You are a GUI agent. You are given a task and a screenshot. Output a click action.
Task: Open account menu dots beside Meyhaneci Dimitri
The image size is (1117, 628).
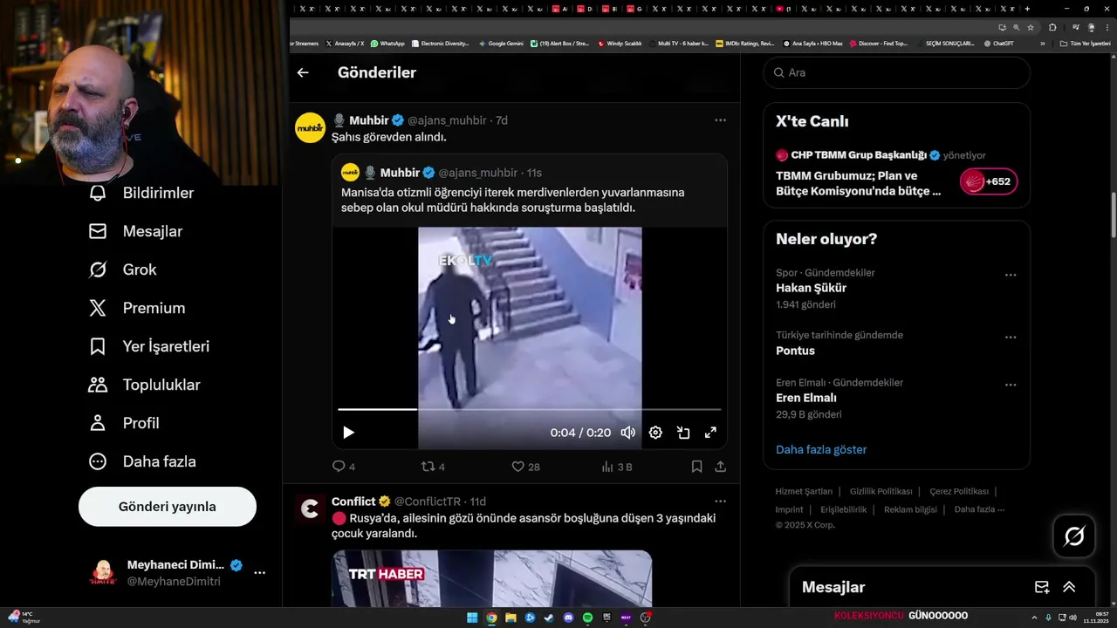[259, 573]
